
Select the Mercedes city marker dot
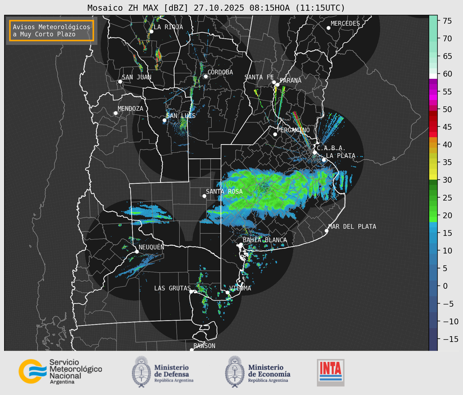click(328, 28)
